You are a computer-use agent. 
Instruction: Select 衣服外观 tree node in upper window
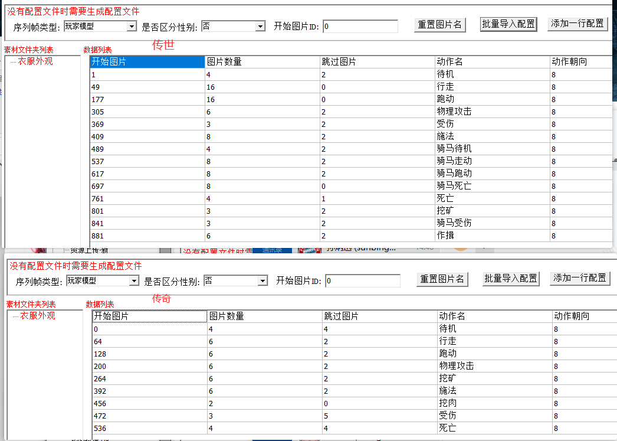tap(35, 61)
